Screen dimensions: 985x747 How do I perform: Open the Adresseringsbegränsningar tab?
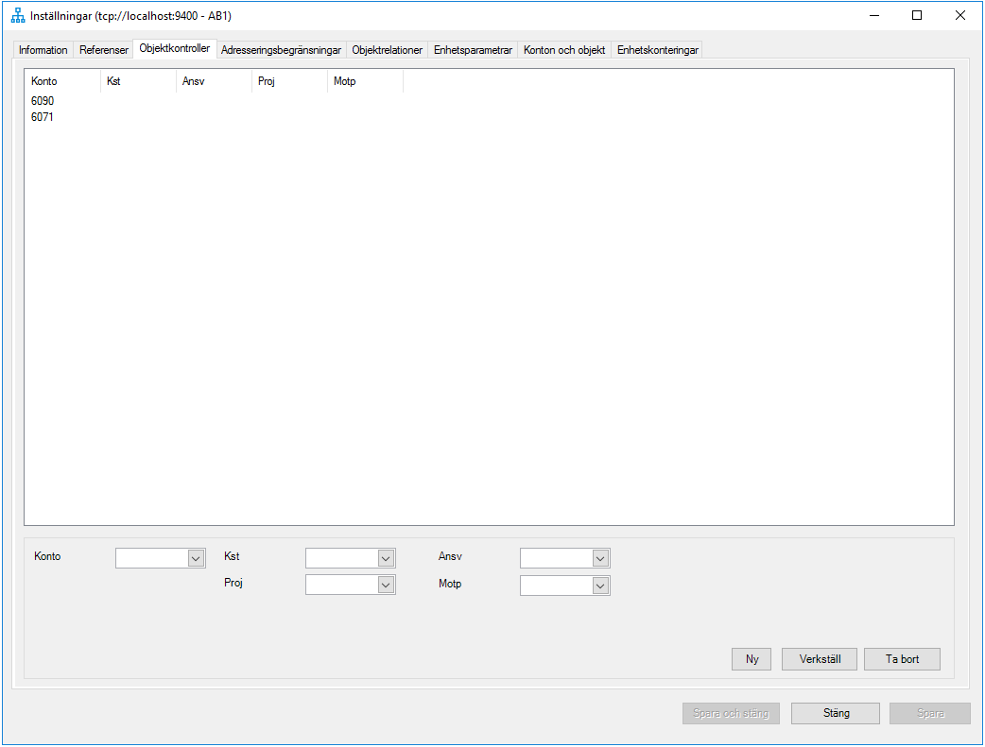[279, 49]
